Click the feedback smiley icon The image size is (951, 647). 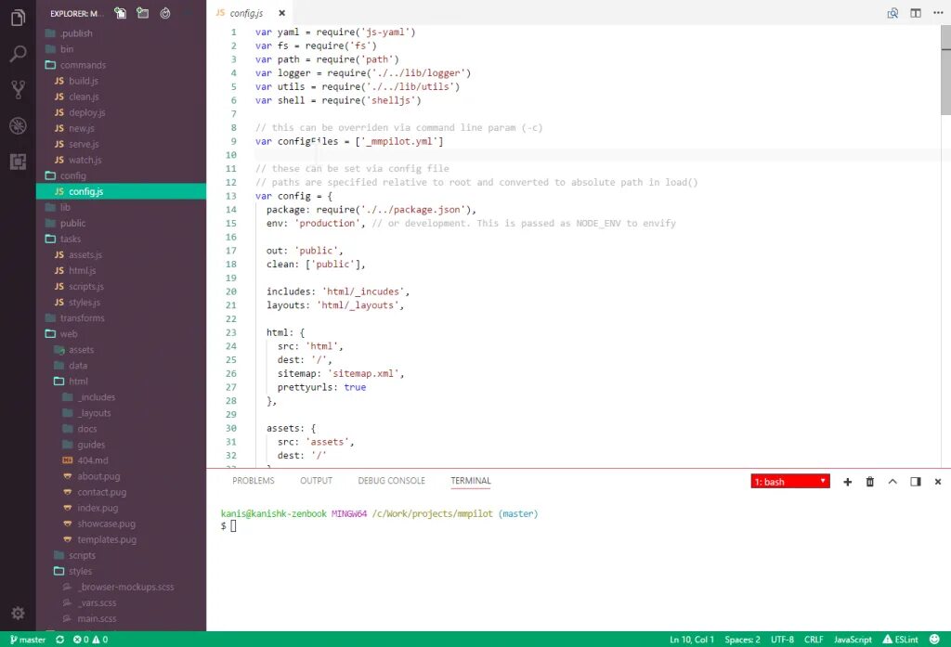(x=934, y=640)
